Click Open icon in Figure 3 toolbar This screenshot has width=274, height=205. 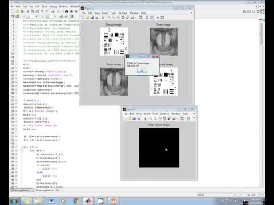(130, 118)
